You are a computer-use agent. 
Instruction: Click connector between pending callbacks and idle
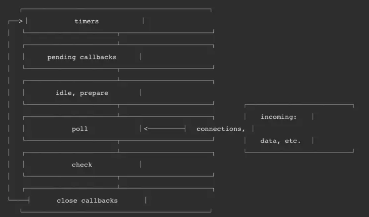pos(119,74)
